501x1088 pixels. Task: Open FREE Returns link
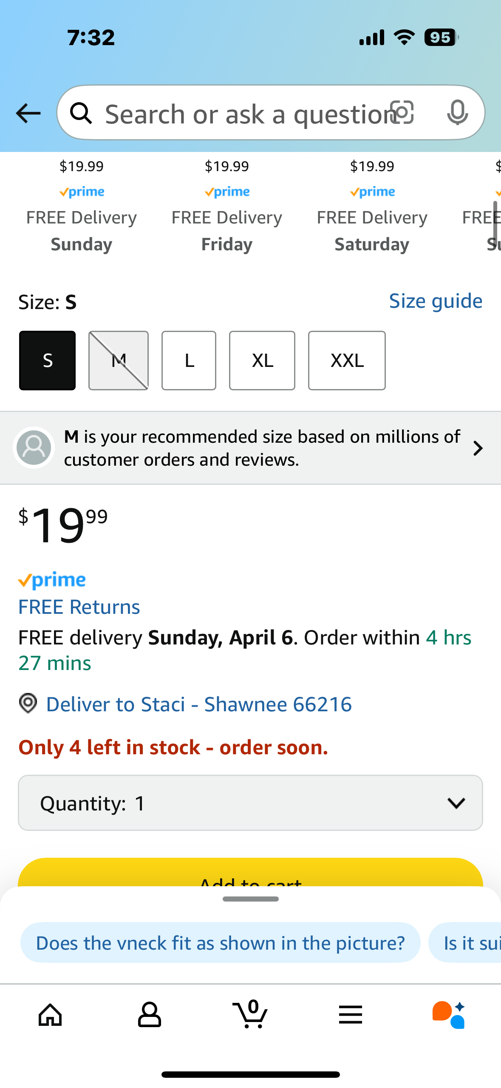[x=79, y=607]
